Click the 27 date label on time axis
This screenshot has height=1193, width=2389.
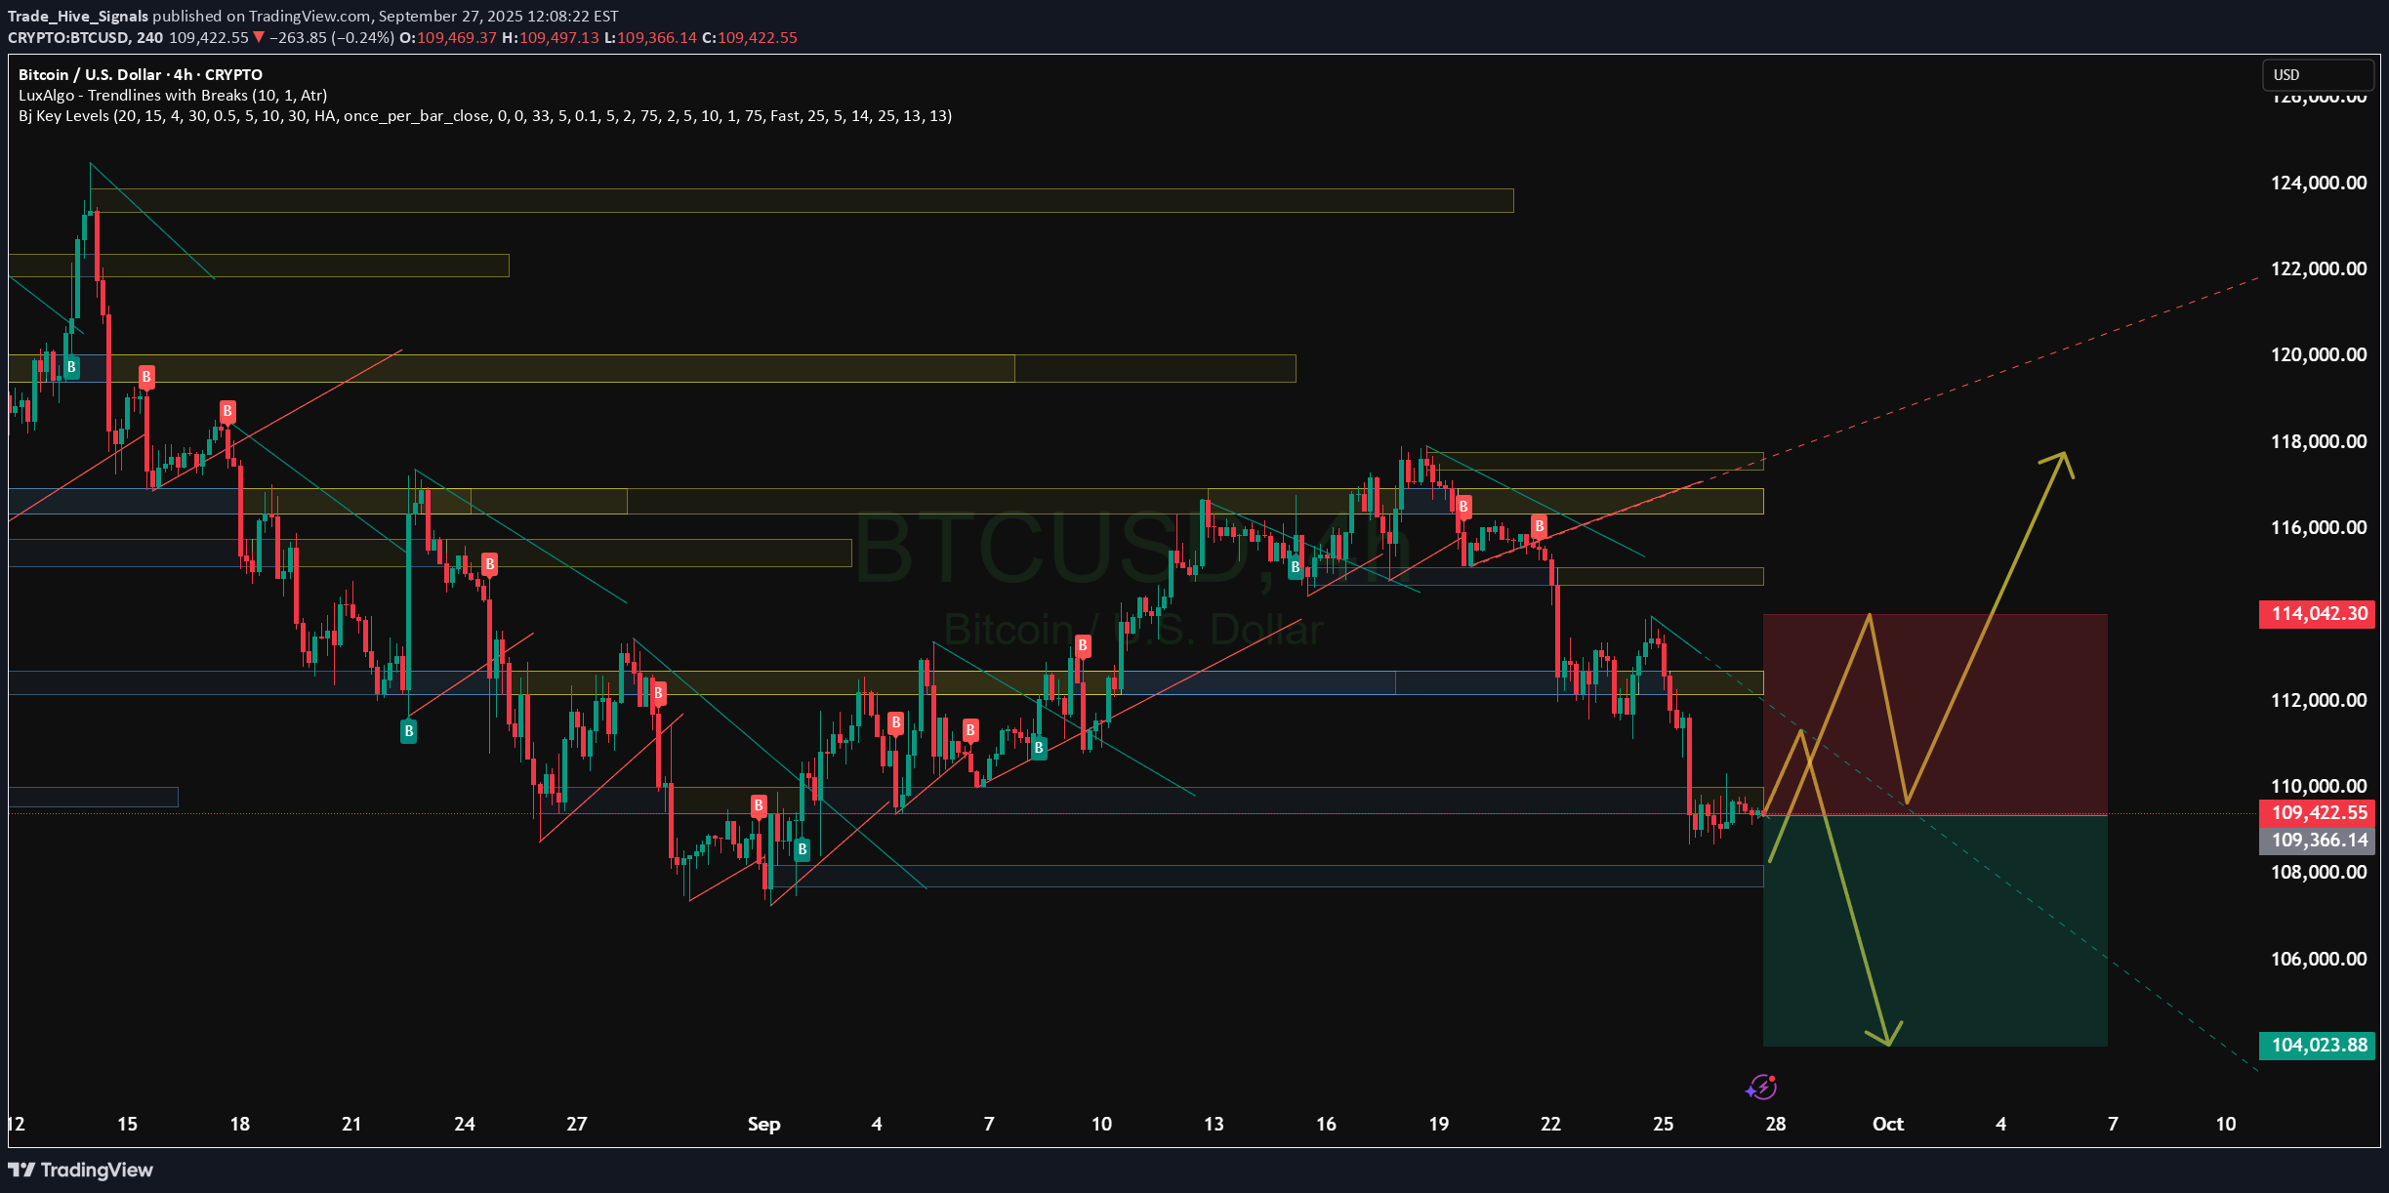pos(577,1125)
